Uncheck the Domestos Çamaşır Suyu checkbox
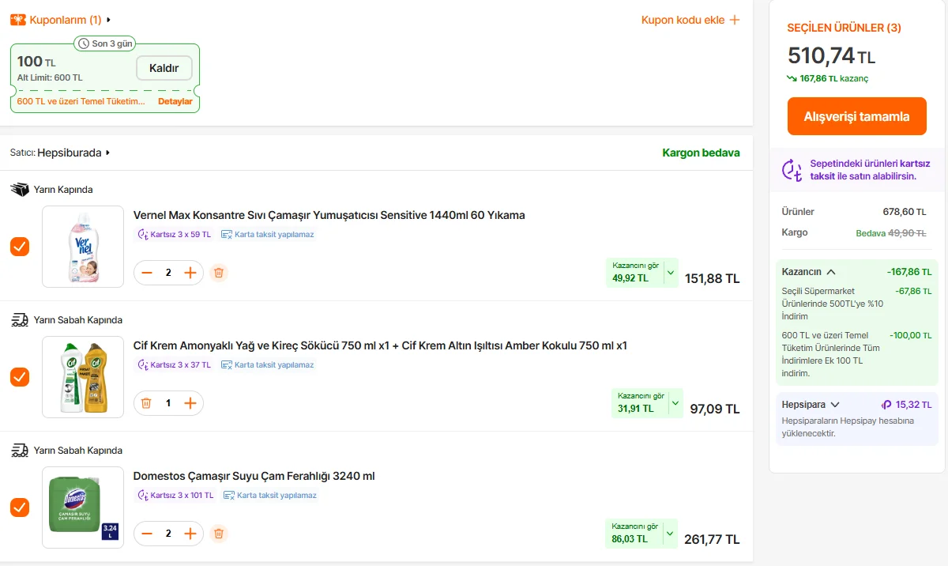Viewport: 948px width, 566px height. [x=20, y=508]
